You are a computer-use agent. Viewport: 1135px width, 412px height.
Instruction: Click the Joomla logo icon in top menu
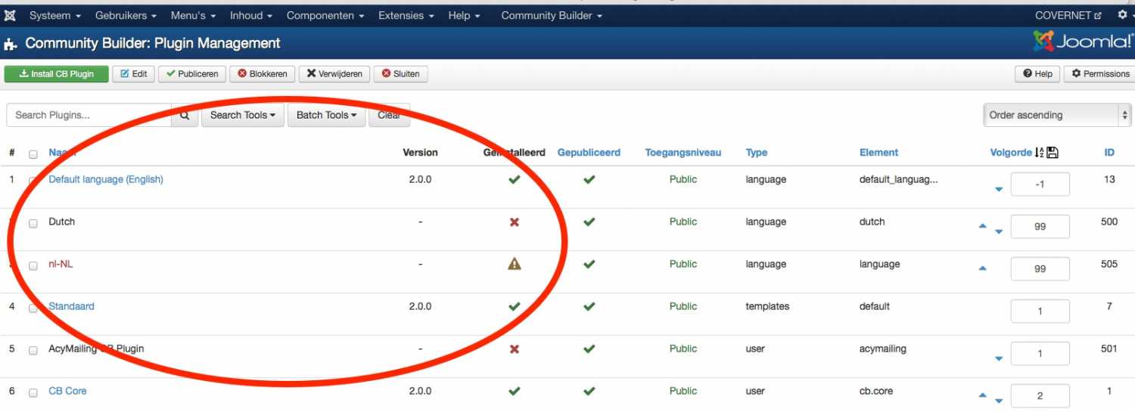(10, 15)
